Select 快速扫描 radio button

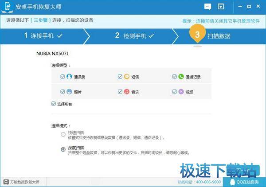(x=63, y=134)
